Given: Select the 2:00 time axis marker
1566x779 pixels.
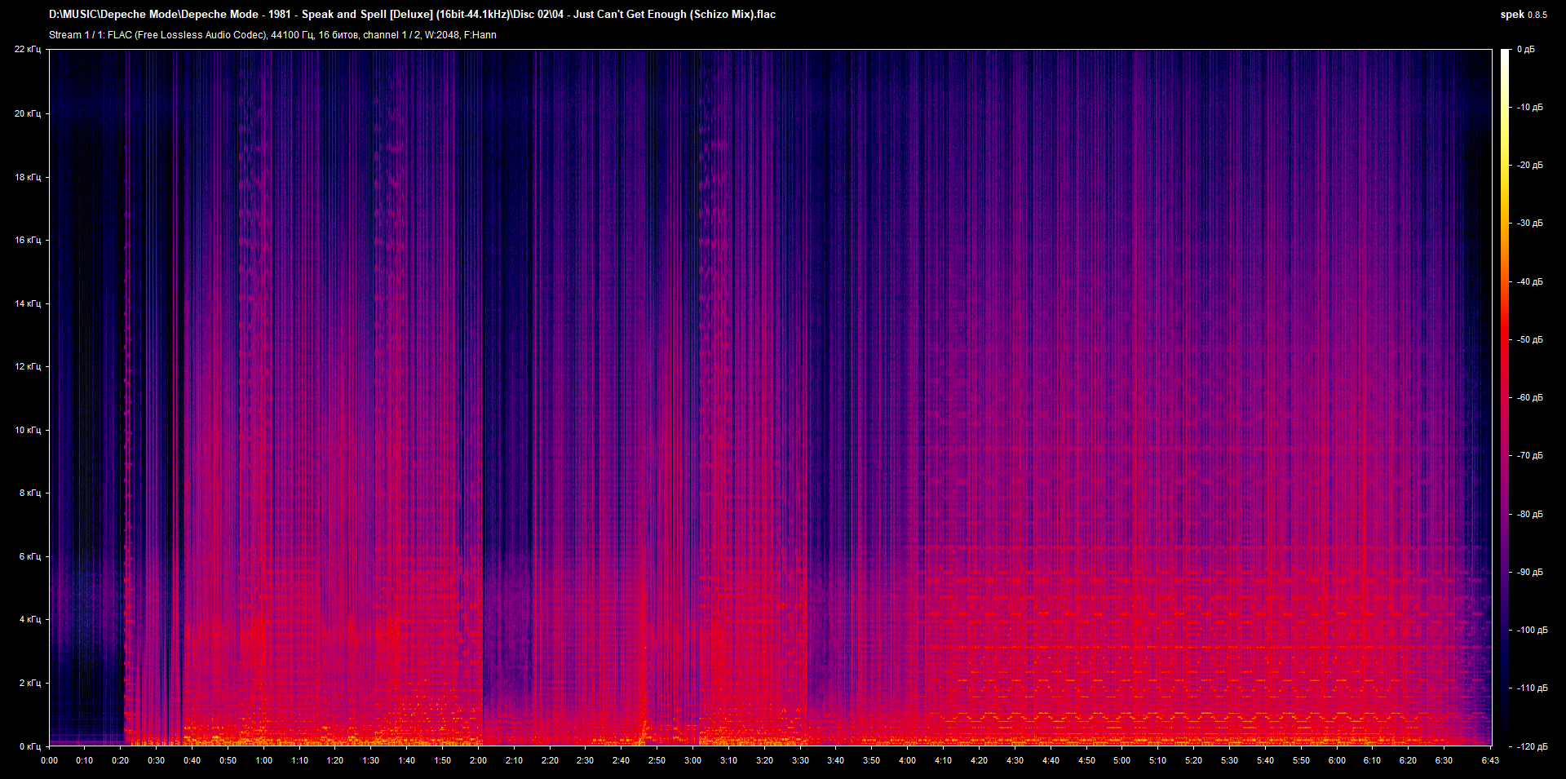Looking at the screenshot, I should (478, 760).
